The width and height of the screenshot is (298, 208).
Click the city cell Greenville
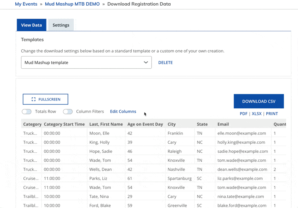coord(177,205)
